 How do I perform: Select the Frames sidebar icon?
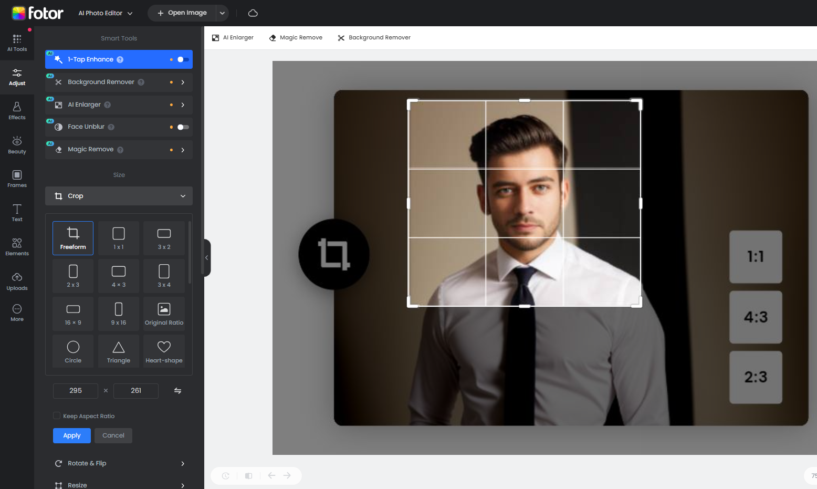(17, 179)
